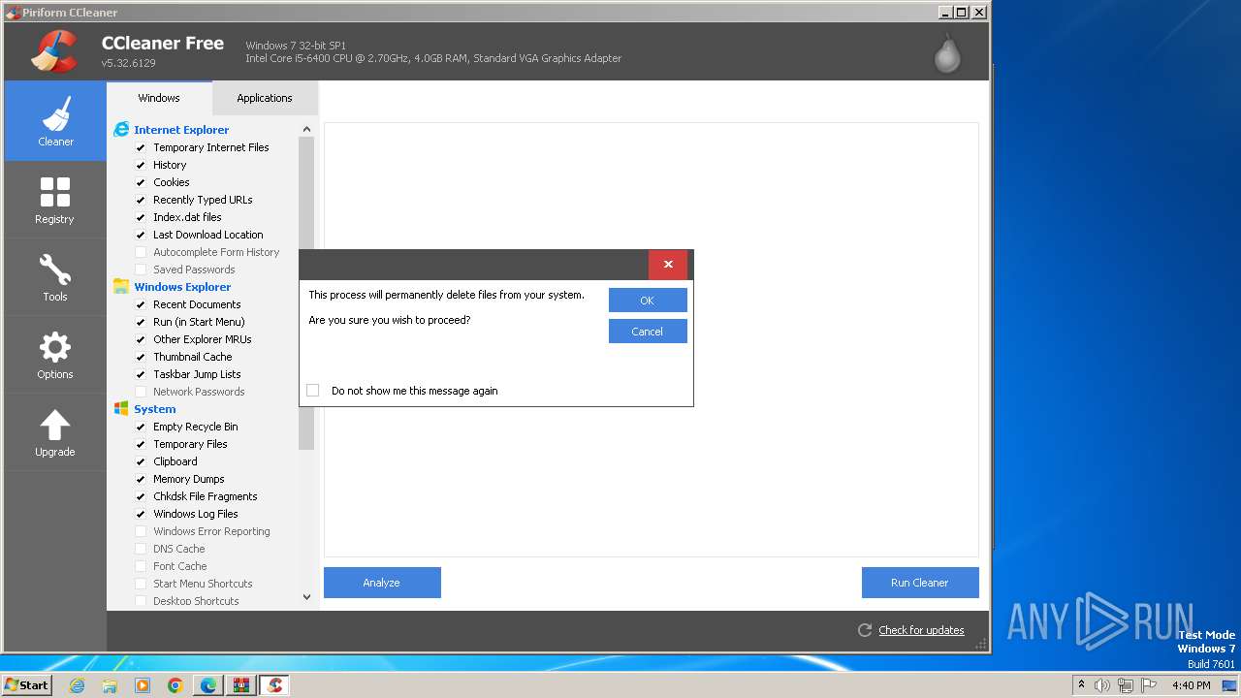This screenshot has width=1241, height=698.
Task: Close the confirmation dialog with red X
Action: (668, 265)
